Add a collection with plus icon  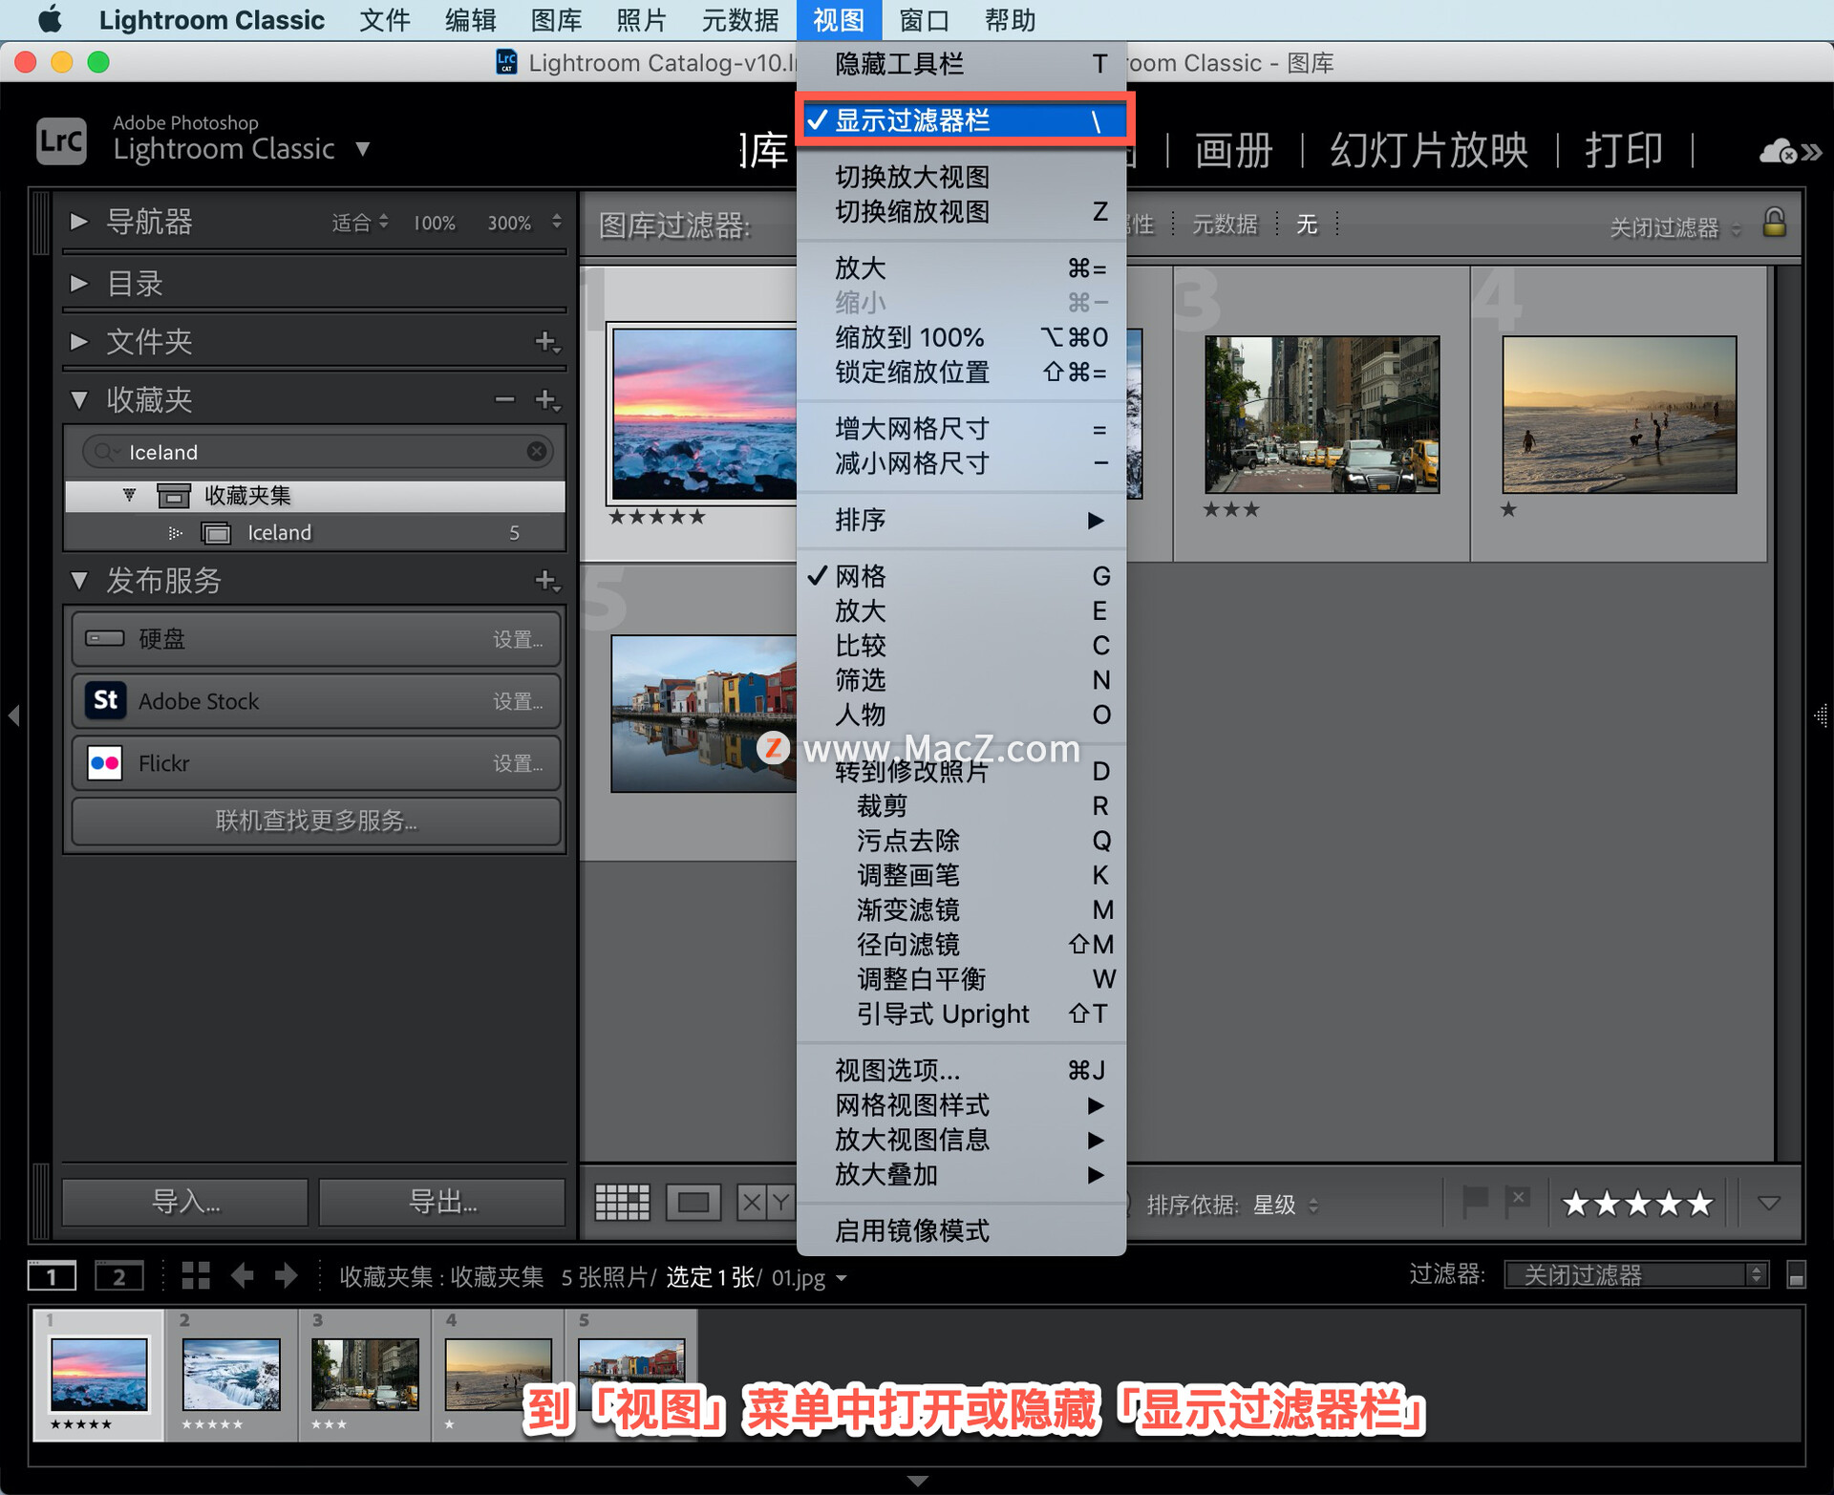[x=546, y=399]
